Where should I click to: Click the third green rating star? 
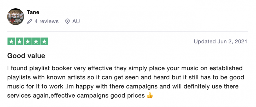[x=28, y=41]
